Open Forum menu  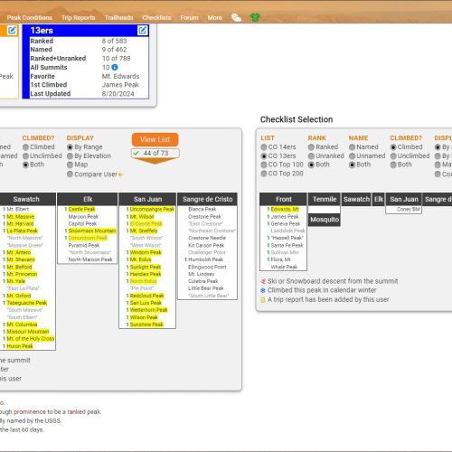coord(189,17)
